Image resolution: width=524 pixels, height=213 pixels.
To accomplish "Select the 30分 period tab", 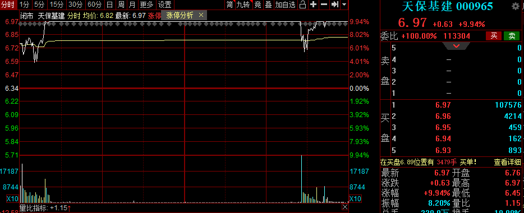I will [x=75, y=4].
